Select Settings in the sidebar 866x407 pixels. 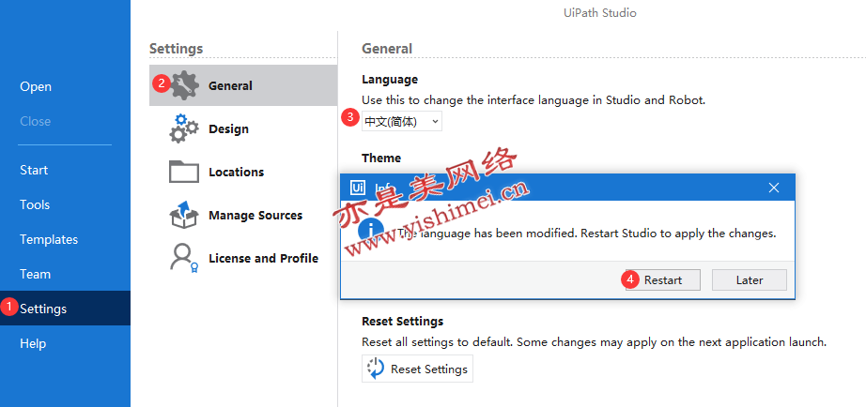coord(65,309)
